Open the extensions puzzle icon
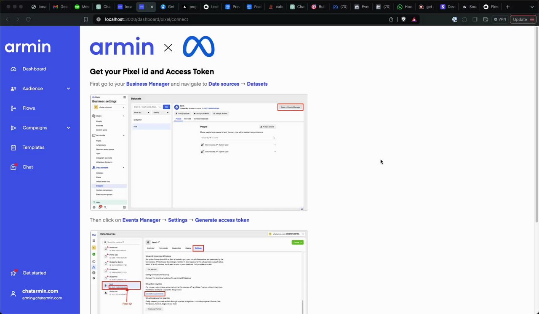 coord(465,19)
